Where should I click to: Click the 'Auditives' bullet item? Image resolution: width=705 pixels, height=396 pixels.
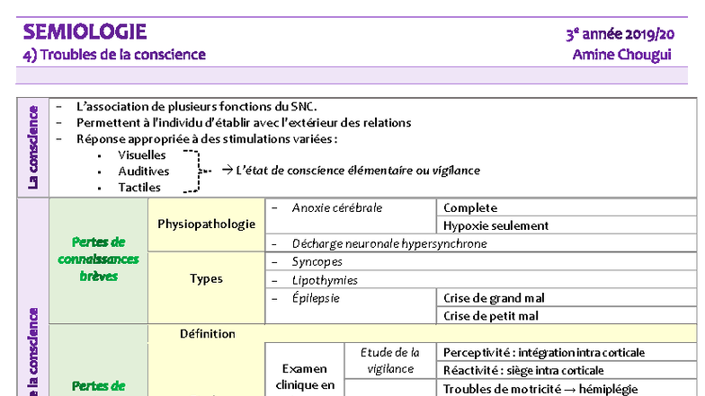[143, 171]
